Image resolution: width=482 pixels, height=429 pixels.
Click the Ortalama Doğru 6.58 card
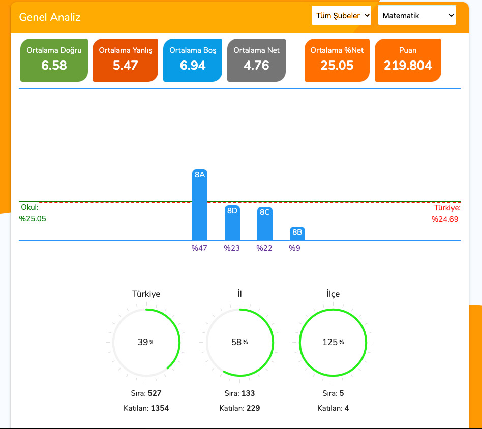click(x=54, y=60)
